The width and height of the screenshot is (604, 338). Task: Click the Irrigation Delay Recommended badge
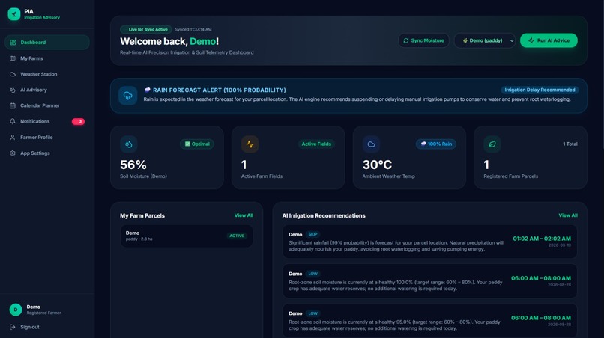pyautogui.click(x=540, y=90)
